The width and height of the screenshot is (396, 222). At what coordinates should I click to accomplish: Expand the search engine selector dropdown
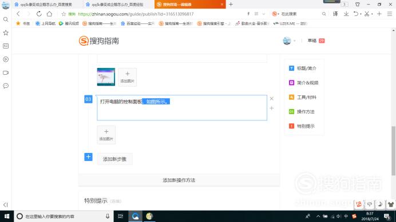[278, 14]
